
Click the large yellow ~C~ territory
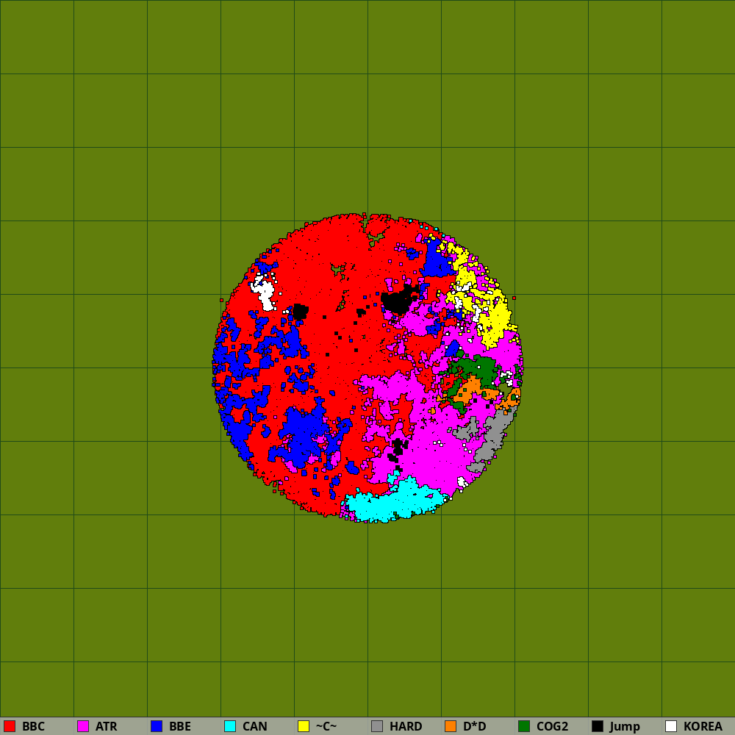coord(496,320)
